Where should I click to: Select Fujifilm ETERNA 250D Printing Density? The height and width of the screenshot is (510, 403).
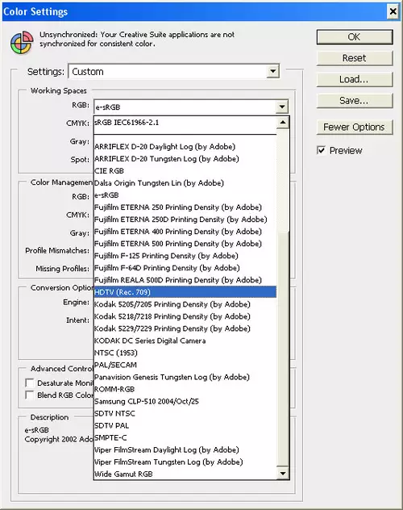point(185,219)
